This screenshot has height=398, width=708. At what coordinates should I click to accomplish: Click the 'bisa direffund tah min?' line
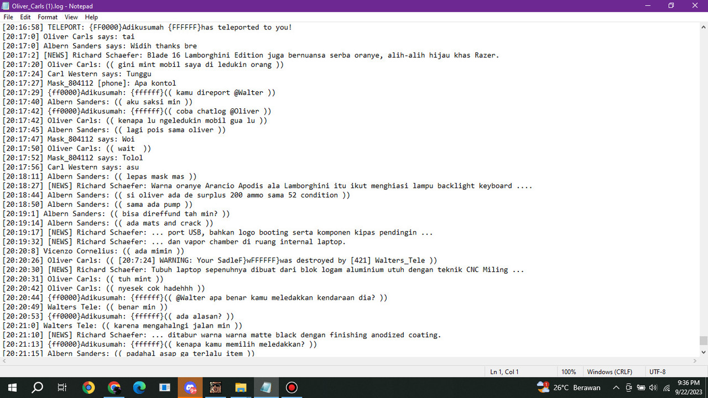point(116,213)
